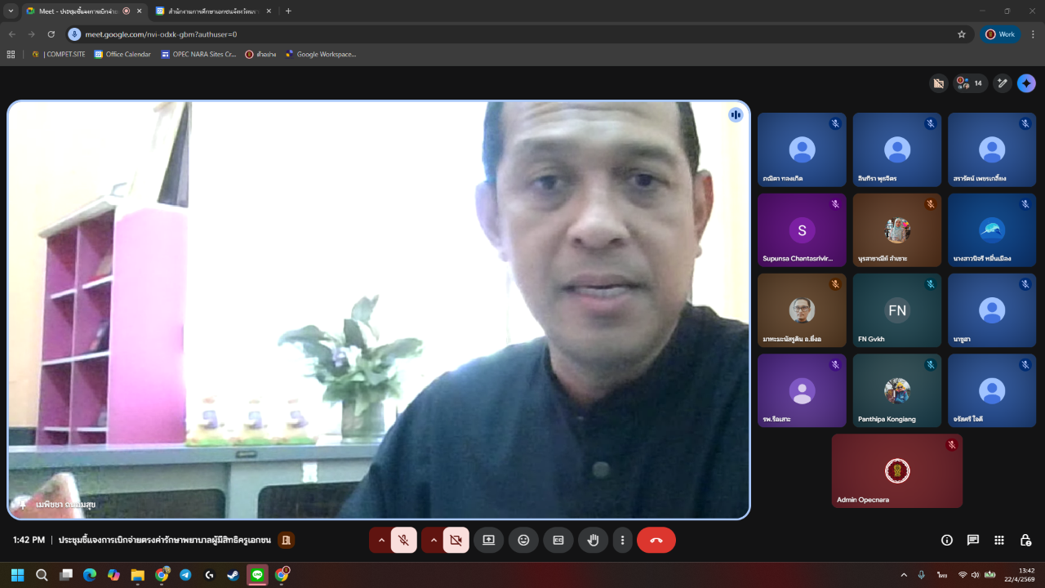Image resolution: width=1045 pixels, height=588 pixels.
Task: Expand video settings arrow beside camera
Action: pos(433,540)
